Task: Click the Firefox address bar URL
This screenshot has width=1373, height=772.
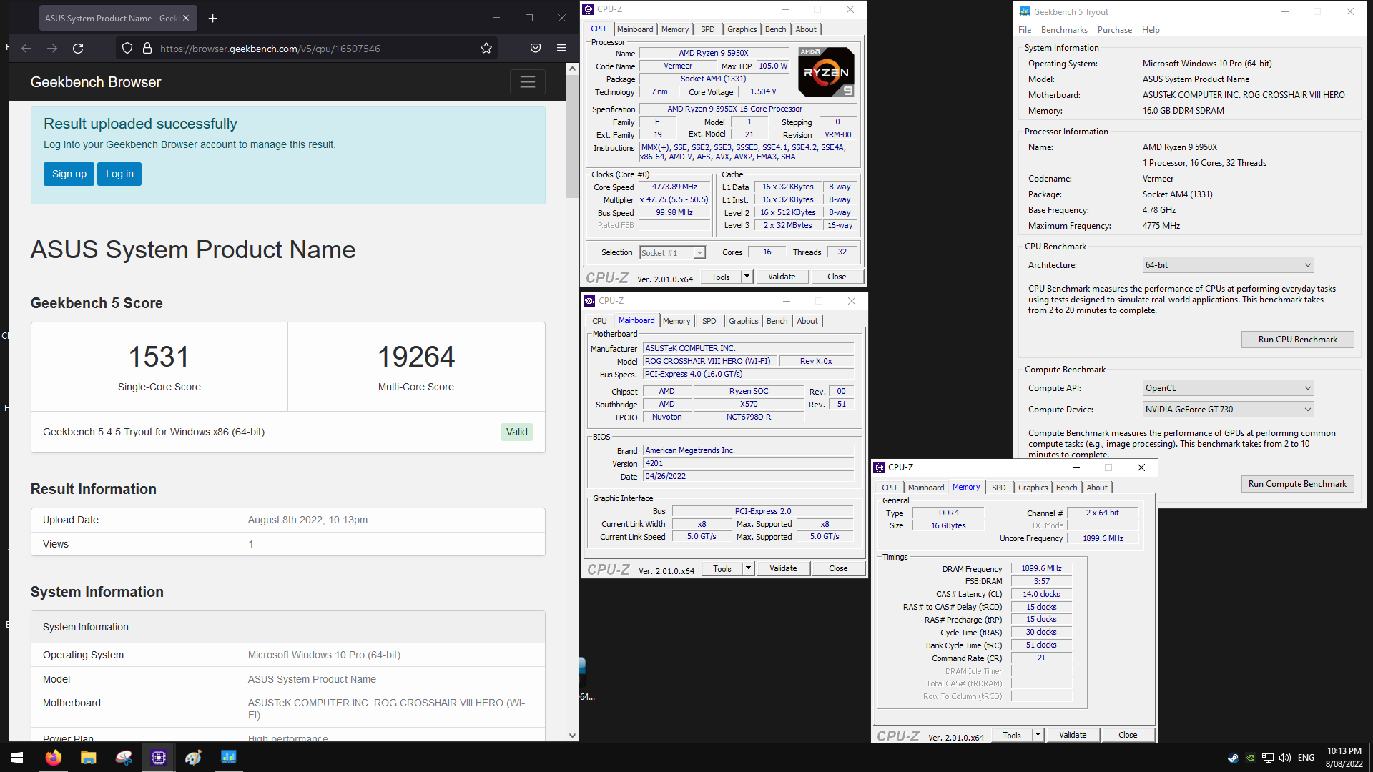Action: point(270,49)
